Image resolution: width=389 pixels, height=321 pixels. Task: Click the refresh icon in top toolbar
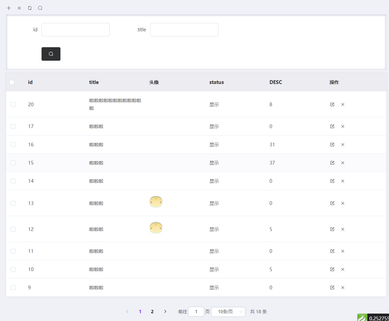pyautogui.click(x=29, y=8)
